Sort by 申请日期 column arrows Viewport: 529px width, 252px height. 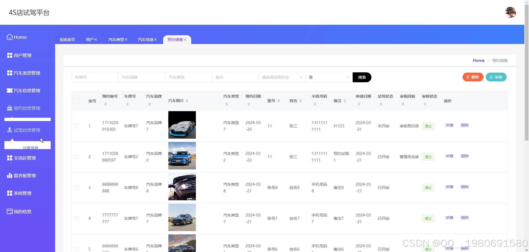click(x=359, y=104)
